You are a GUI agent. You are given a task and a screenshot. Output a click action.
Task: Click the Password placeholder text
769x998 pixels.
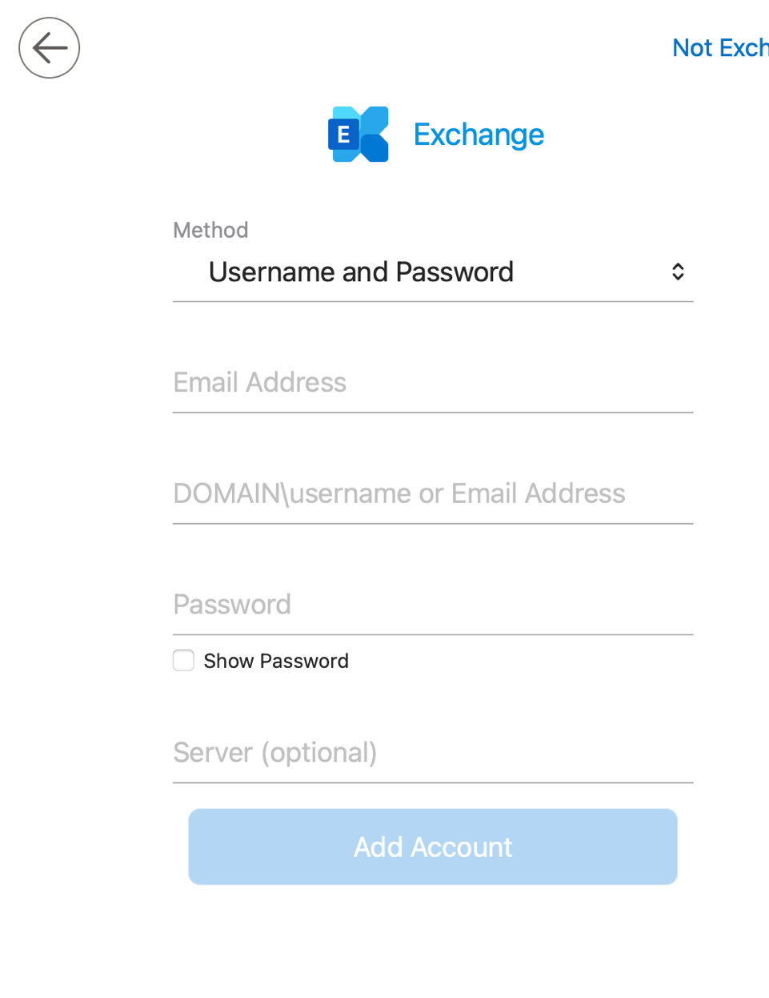coord(232,605)
